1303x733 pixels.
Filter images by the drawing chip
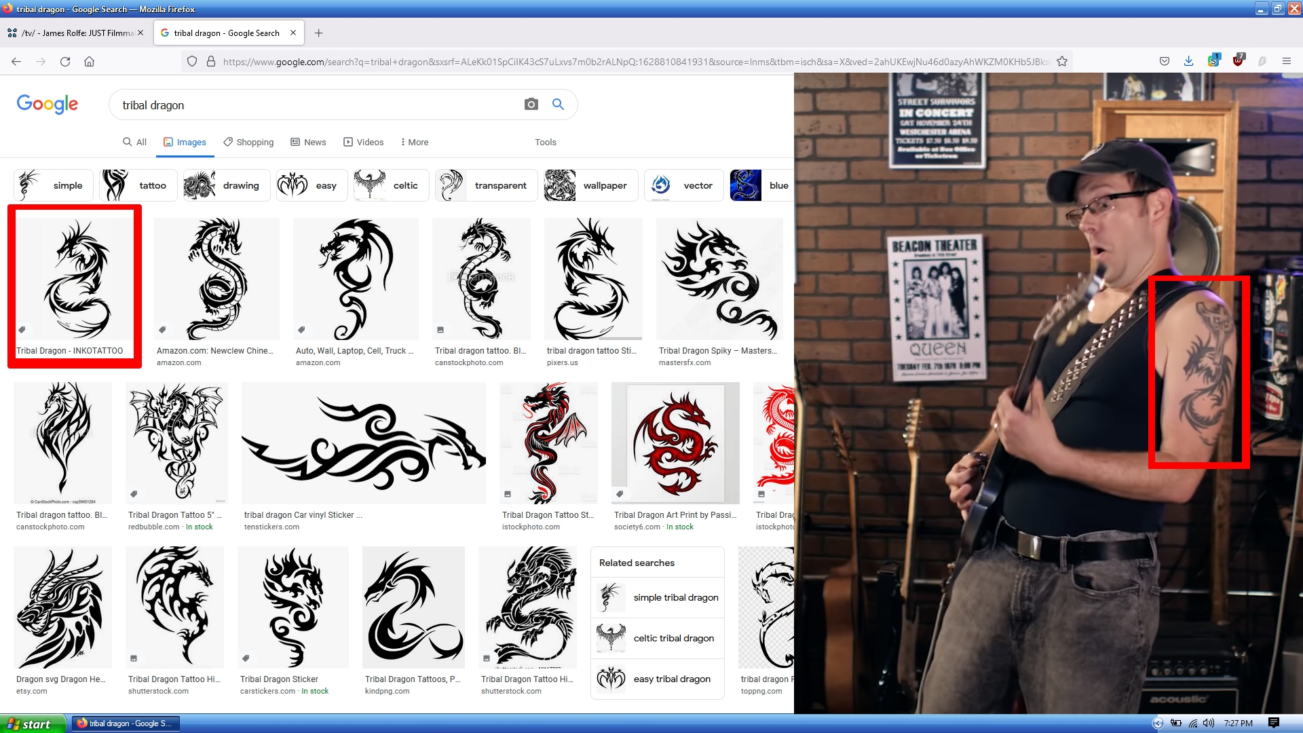pyautogui.click(x=226, y=185)
